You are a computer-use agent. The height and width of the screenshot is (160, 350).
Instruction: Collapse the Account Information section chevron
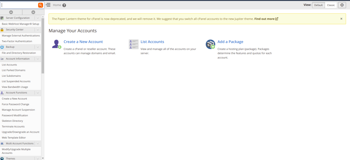coord(38,59)
